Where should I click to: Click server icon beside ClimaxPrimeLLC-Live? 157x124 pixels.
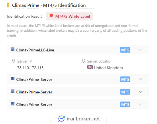pyautogui.click(x=13, y=49)
